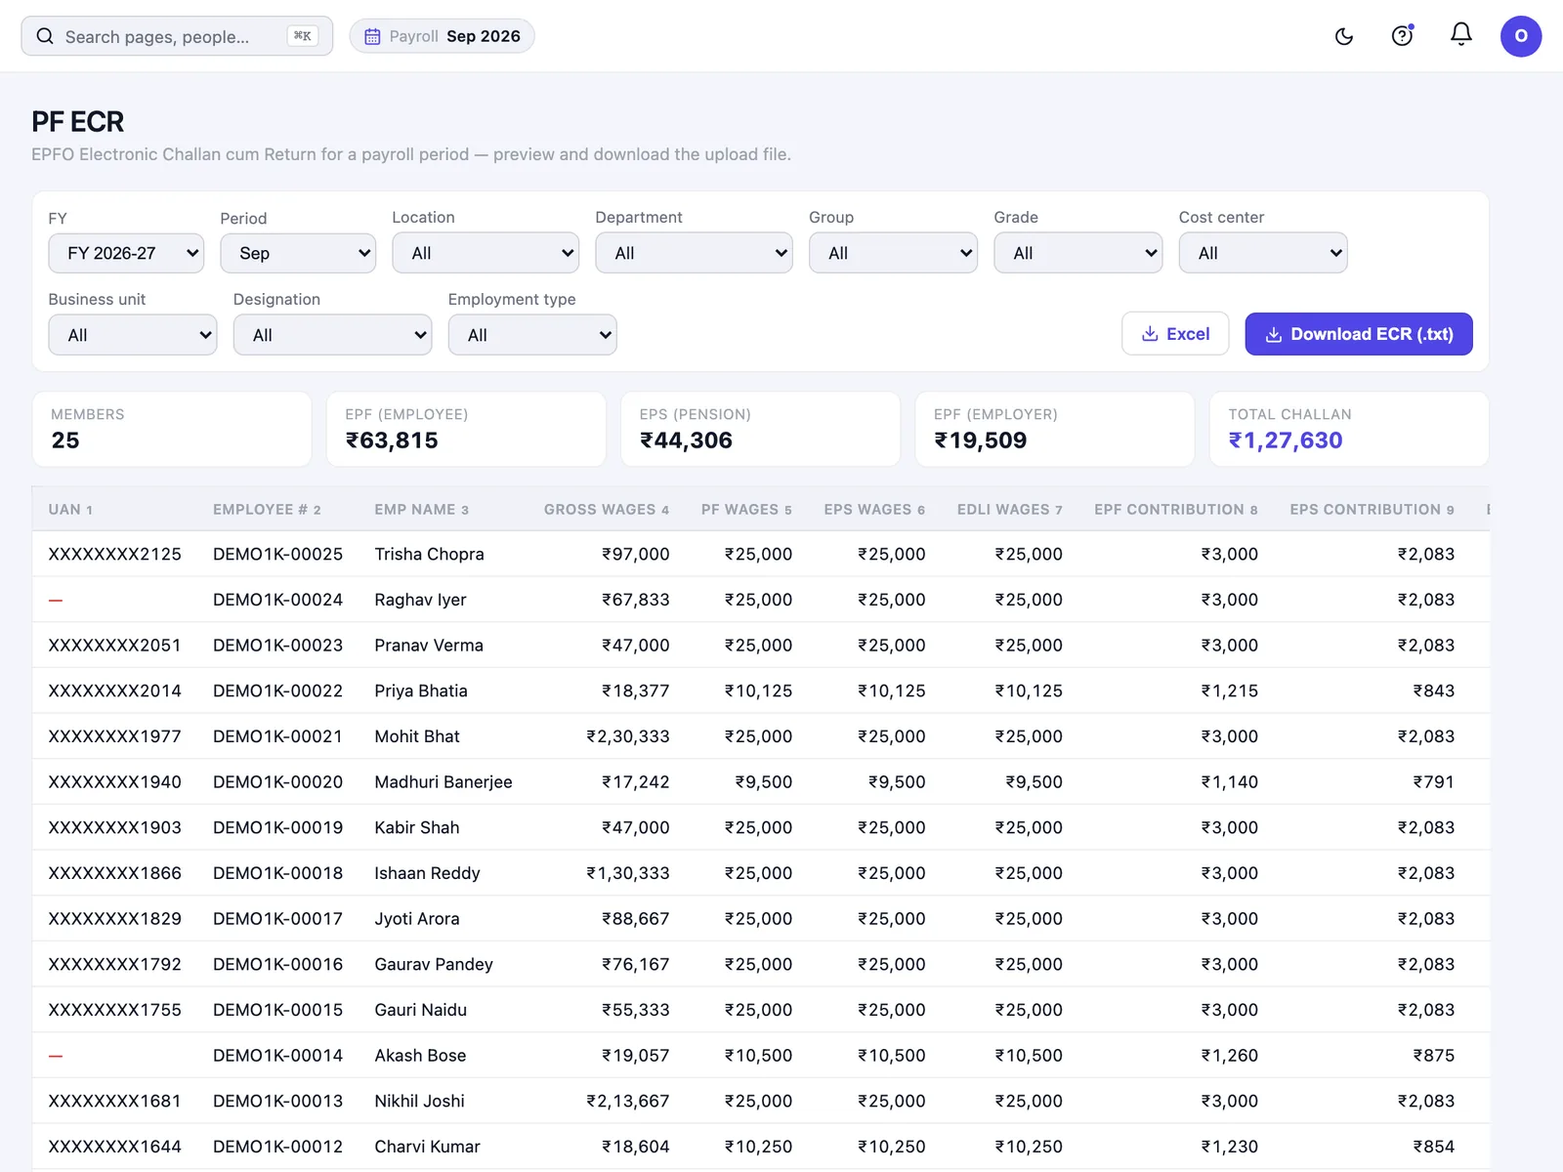Image resolution: width=1563 pixels, height=1172 pixels.
Task: Click the EPS CONTRIBUTION column header
Action: pyautogui.click(x=1372, y=510)
